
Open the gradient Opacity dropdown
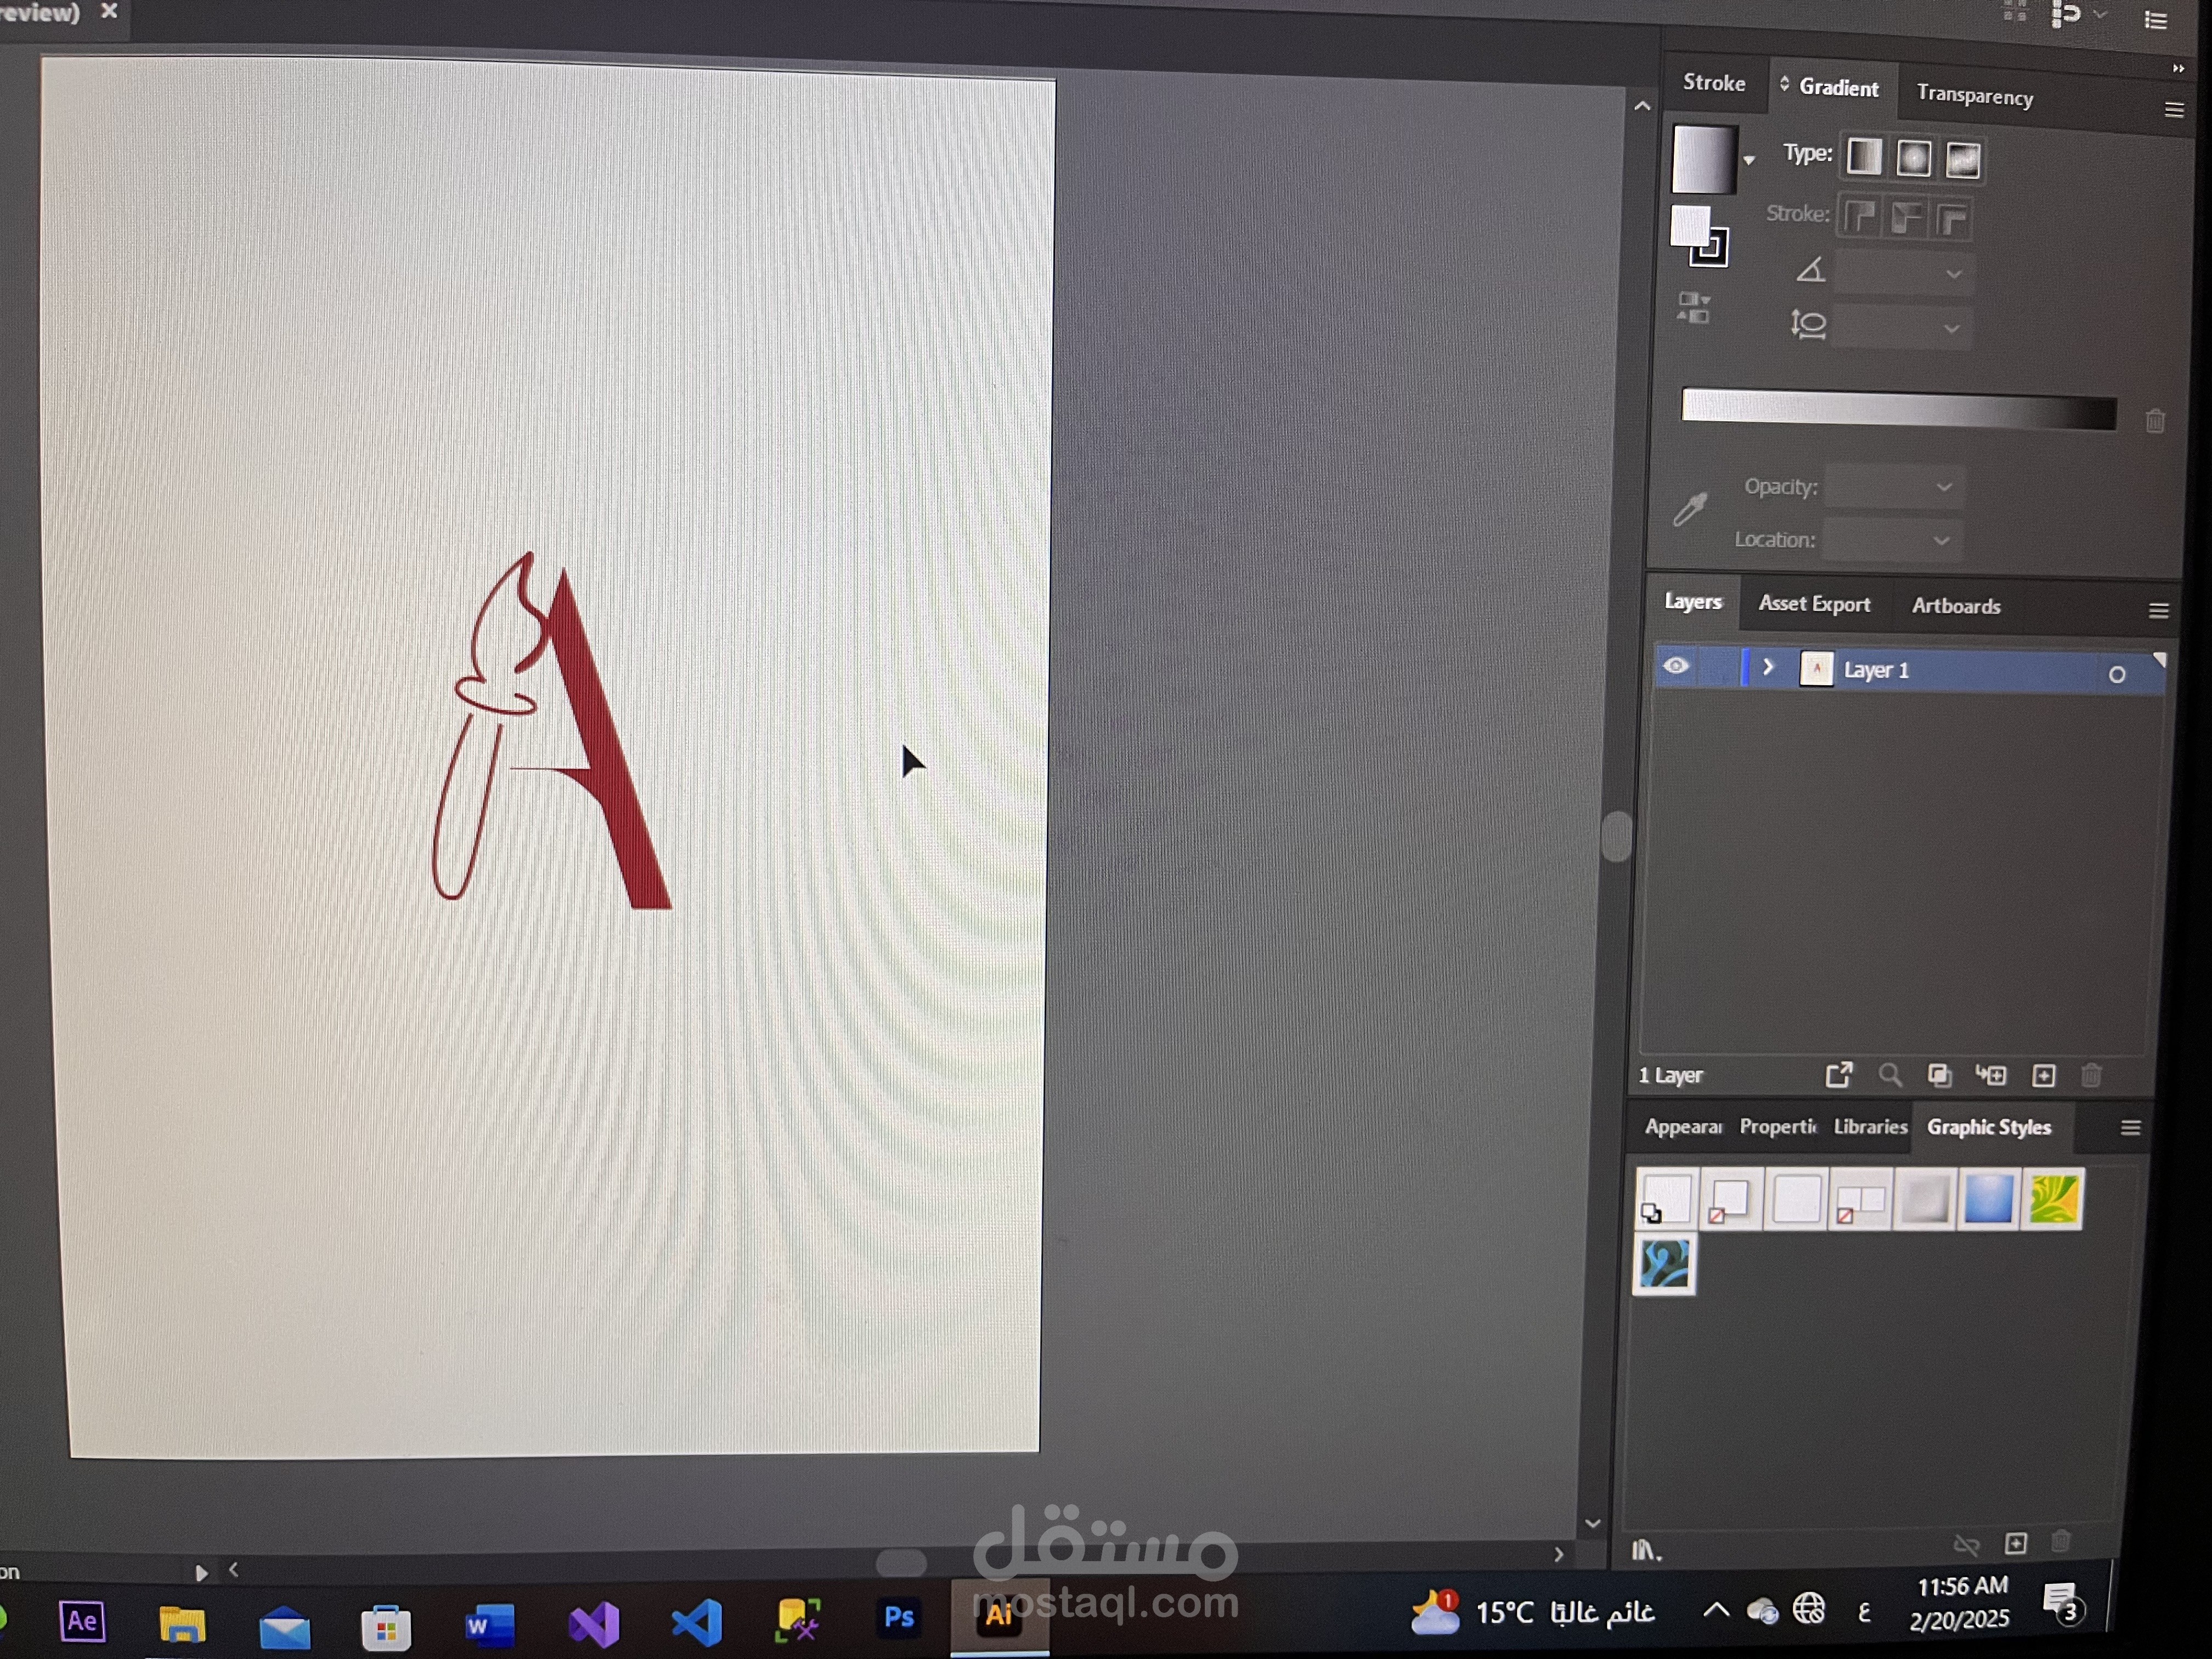tap(1943, 487)
